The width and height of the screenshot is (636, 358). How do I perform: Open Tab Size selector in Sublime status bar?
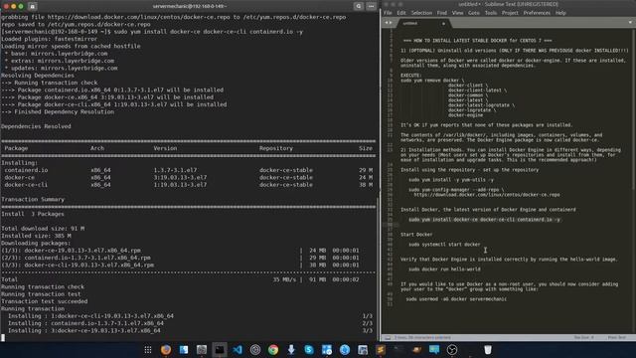pyautogui.click(x=583, y=338)
